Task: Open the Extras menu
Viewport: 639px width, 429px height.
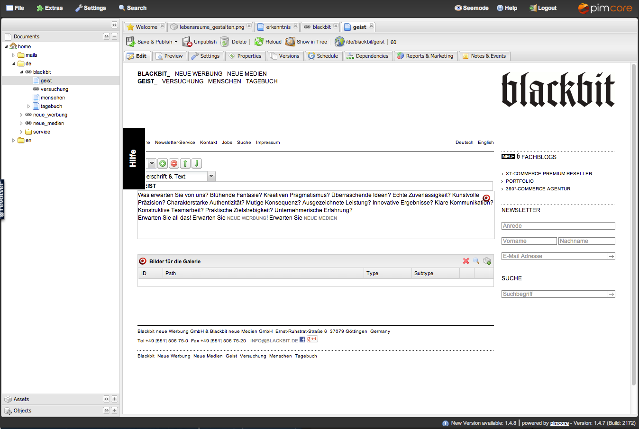Action: click(x=49, y=8)
